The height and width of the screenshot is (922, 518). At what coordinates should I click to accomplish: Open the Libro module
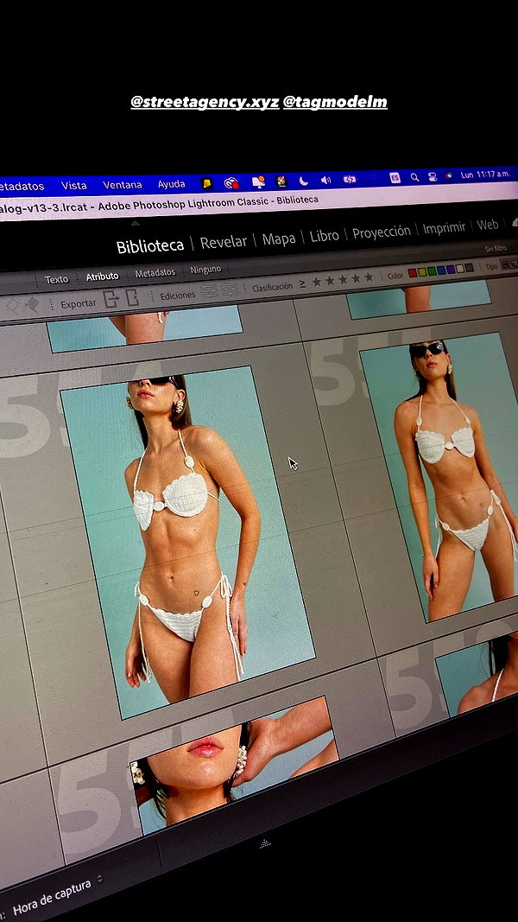coord(325,235)
